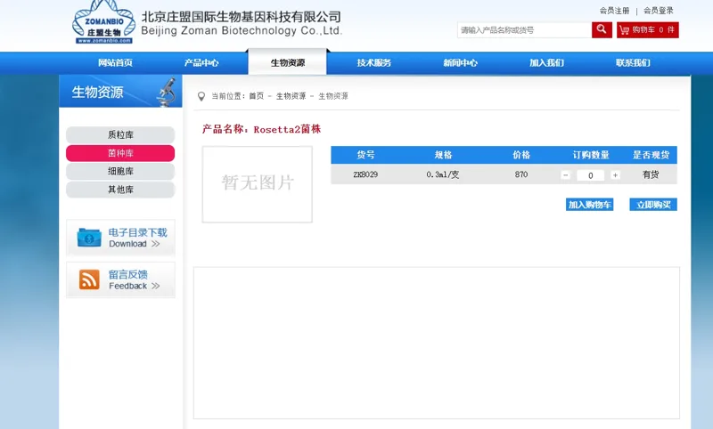The width and height of the screenshot is (713, 429).
Task: Click the 有货 stock status cell
Action: tap(651, 174)
